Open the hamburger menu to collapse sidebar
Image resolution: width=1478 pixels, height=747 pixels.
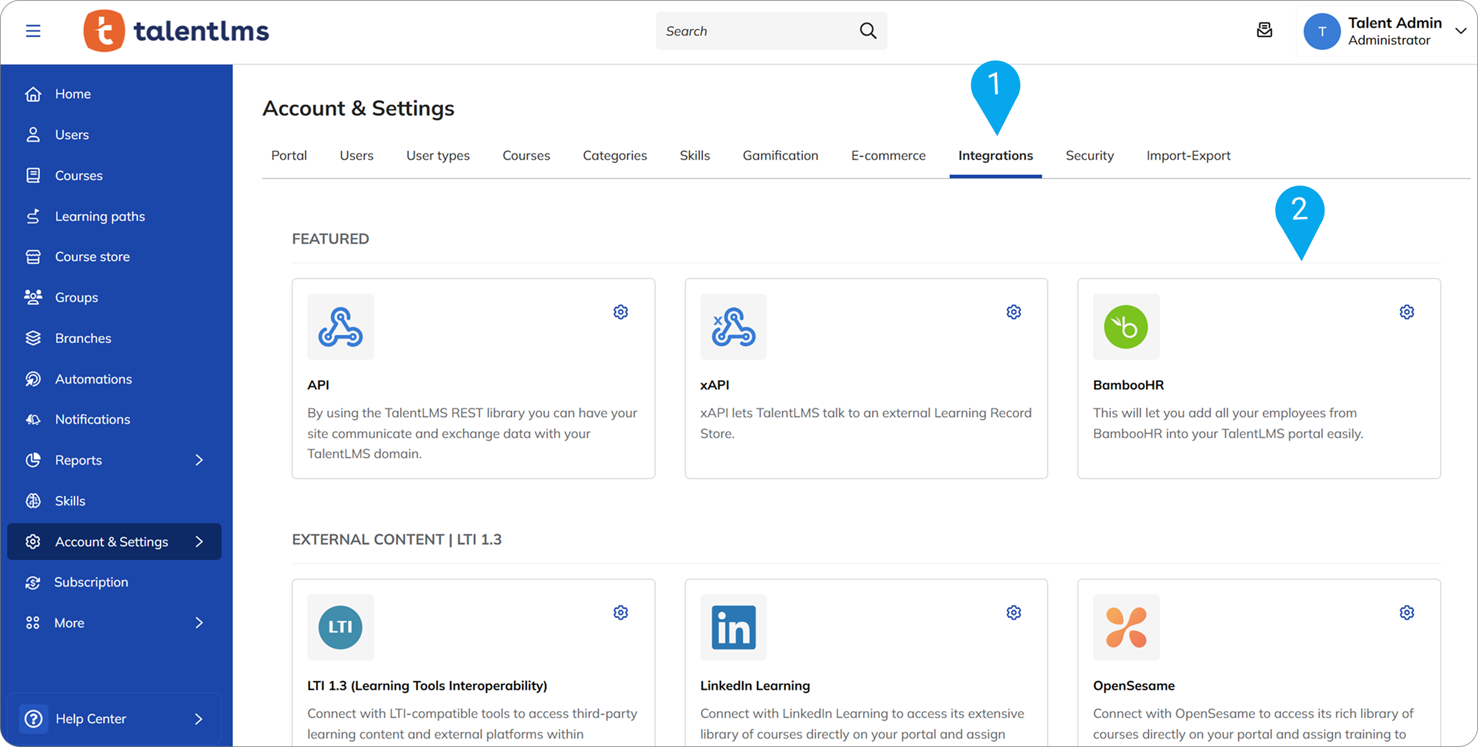33,30
